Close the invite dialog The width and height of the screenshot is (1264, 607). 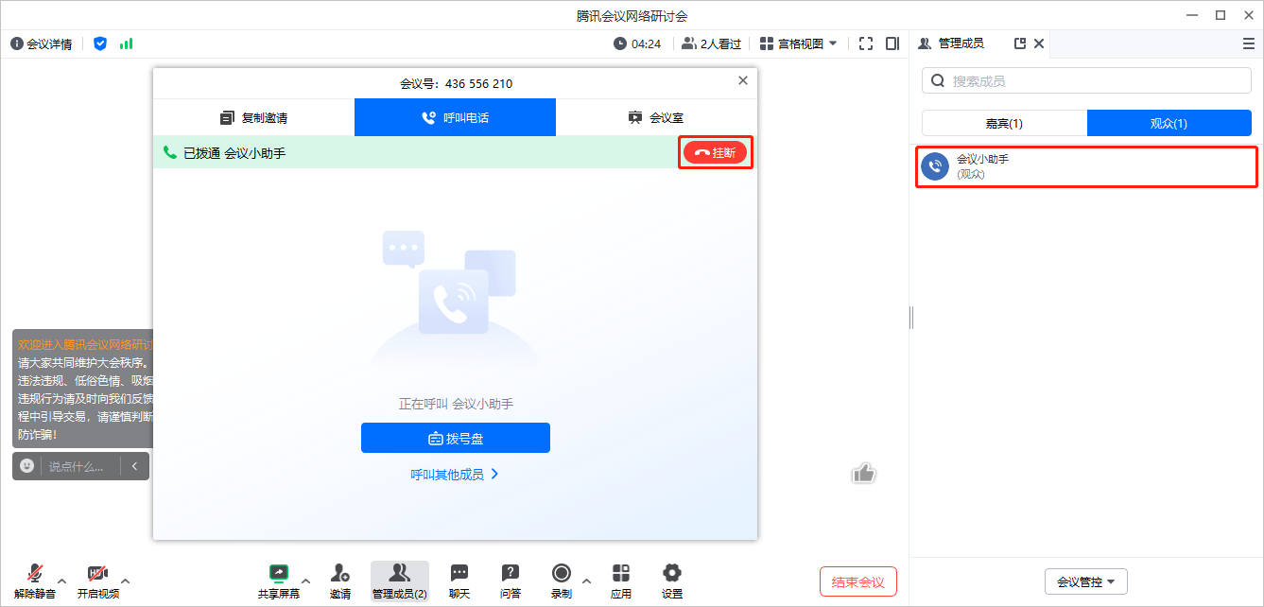(743, 81)
